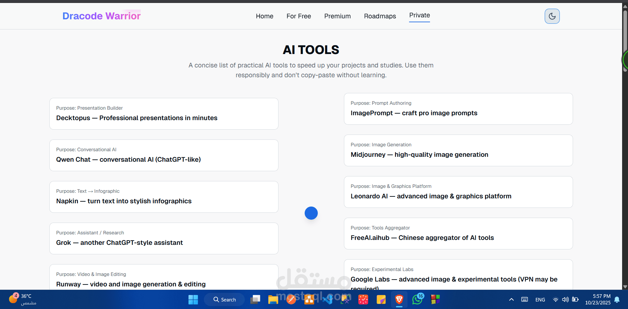Open Visual Studio Code from taskbar
This screenshot has height=309, width=628.
coord(327,300)
